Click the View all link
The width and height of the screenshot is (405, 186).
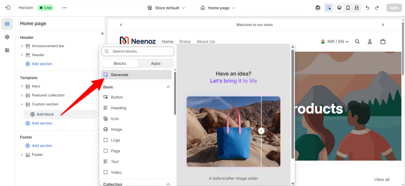[x=382, y=179]
